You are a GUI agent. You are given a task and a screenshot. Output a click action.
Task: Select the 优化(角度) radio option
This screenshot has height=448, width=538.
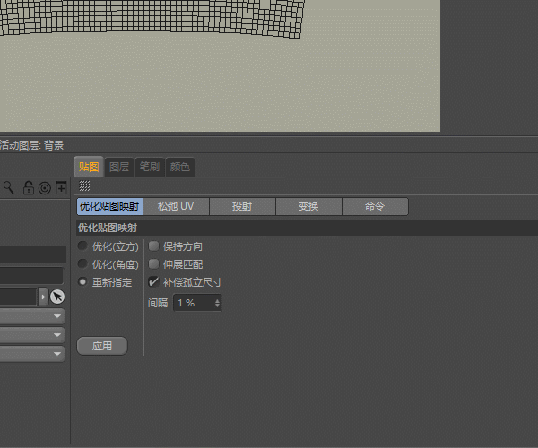point(83,264)
